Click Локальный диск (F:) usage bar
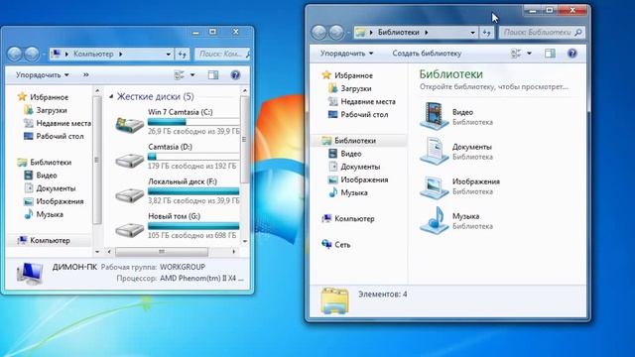635x357 pixels. point(193,191)
